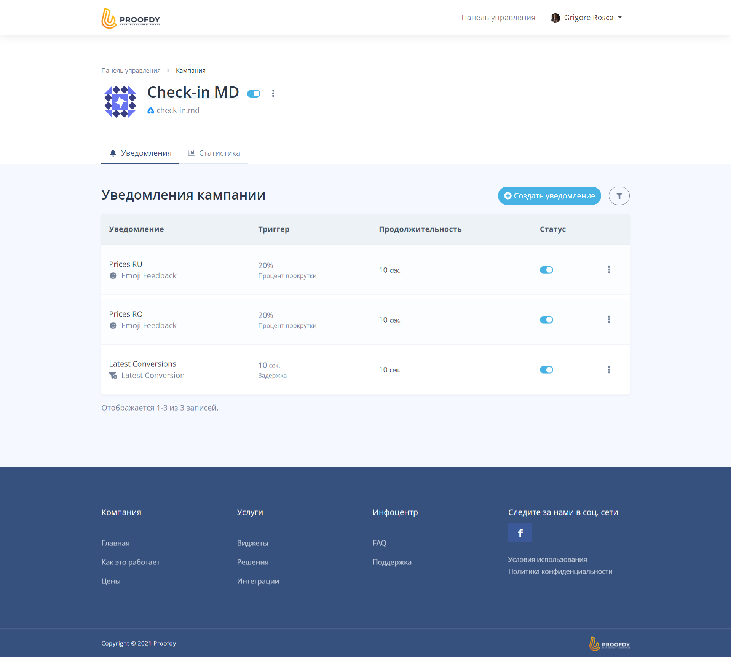The image size is (731, 657).
Task: Switch to the Уведомления tab
Action: point(140,153)
